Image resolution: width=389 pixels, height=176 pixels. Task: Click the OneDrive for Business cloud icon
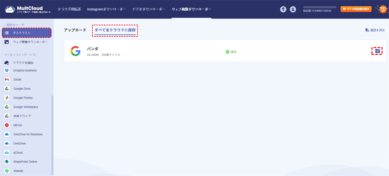[x=7, y=134]
